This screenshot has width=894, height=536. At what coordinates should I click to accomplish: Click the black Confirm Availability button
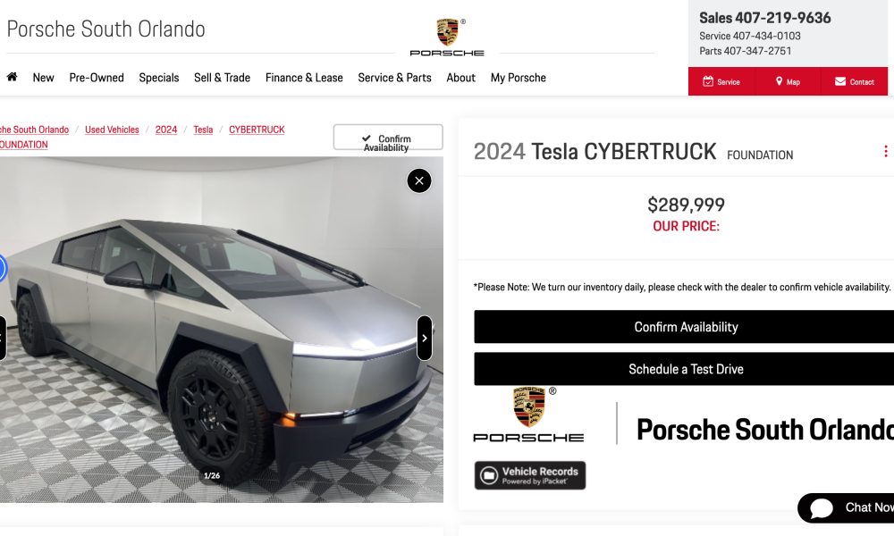[684, 327]
